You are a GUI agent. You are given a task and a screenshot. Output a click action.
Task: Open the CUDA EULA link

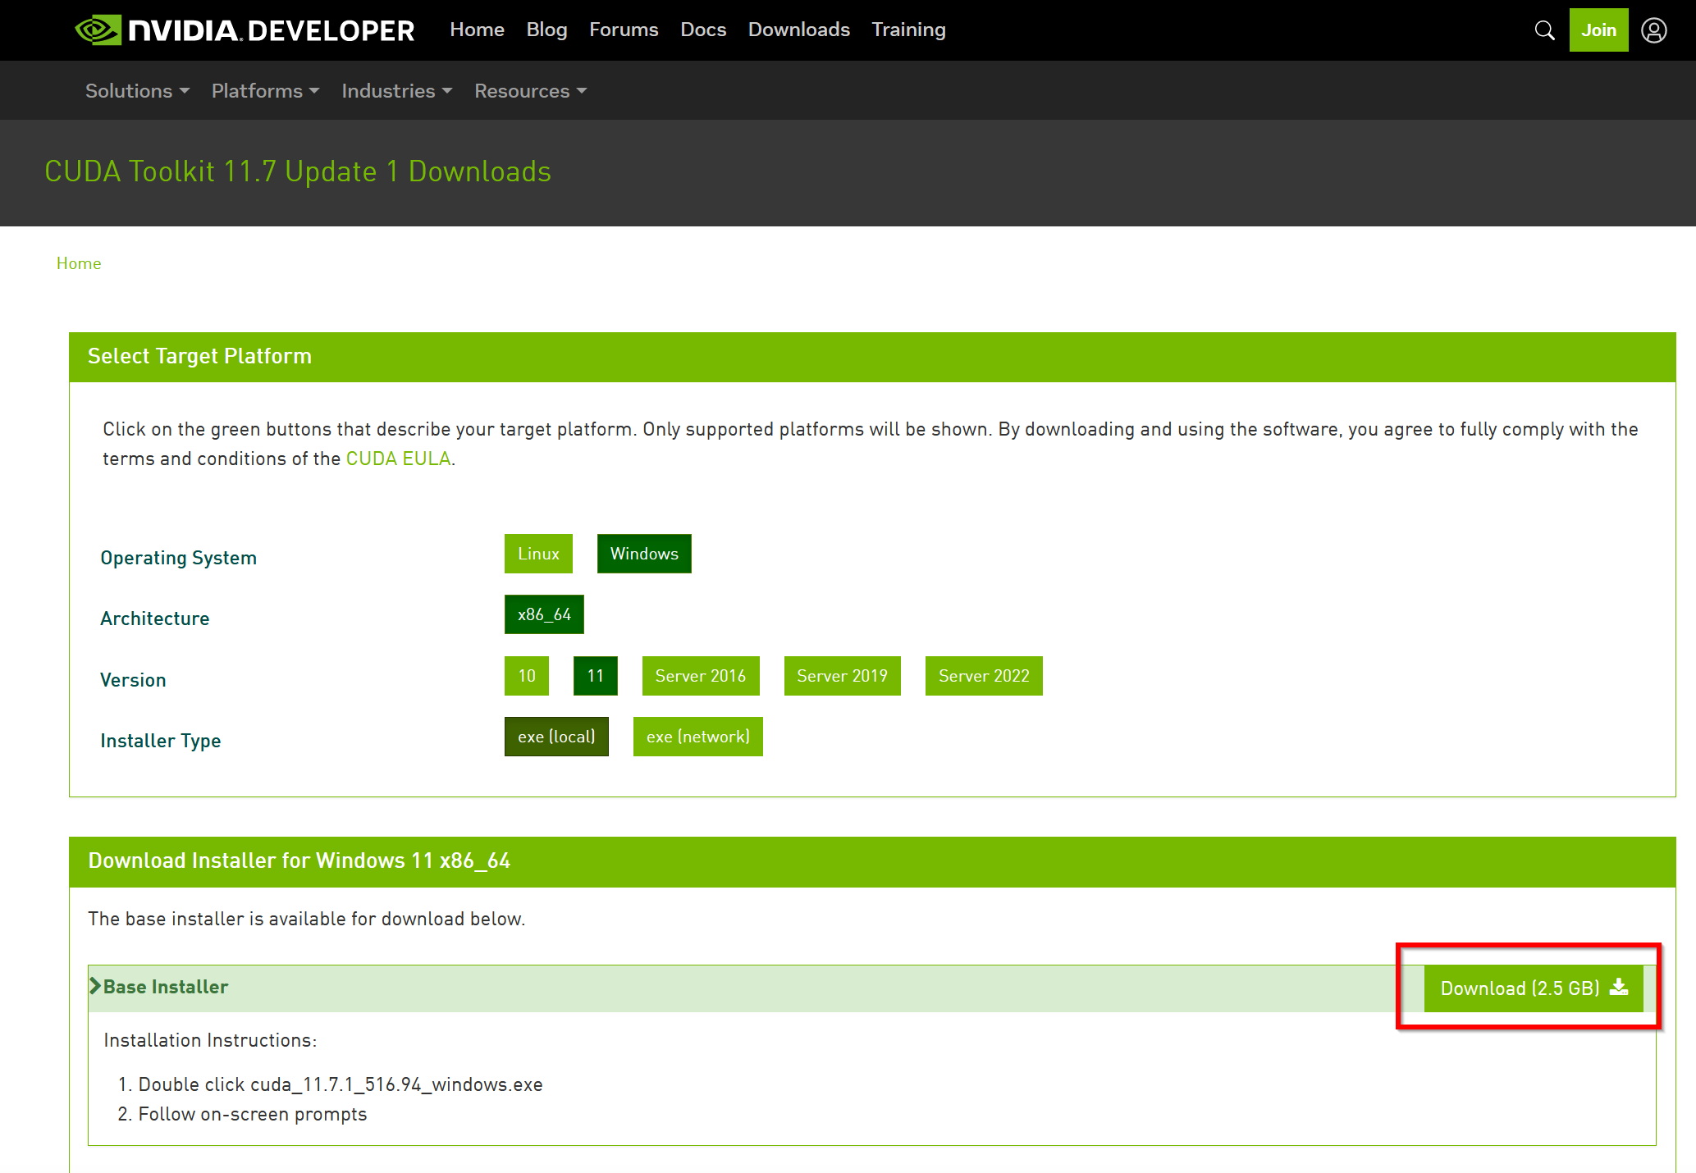pos(398,459)
